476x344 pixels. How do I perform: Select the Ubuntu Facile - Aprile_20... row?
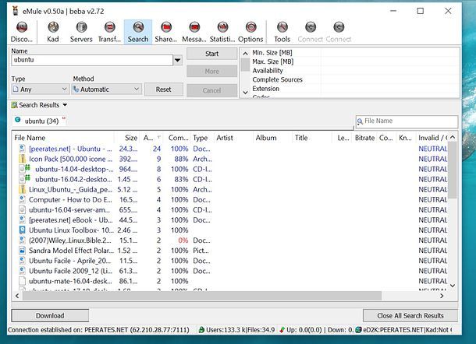pos(231,261)
